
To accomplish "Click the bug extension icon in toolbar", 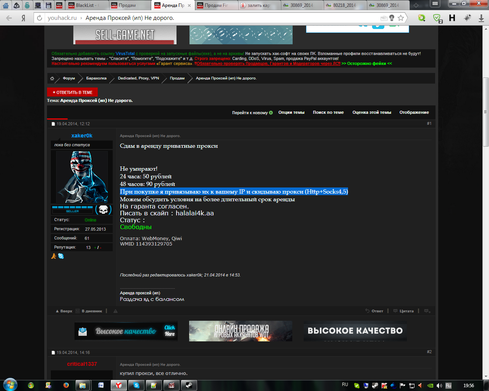I will 467,18.
